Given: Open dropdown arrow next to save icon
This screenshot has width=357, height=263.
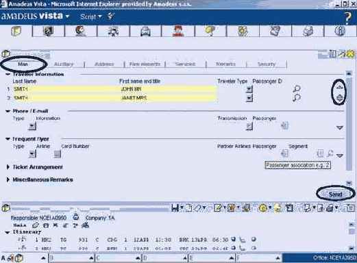Looking at the screenshot, I should pyautogui.click(x=182, y=208).
